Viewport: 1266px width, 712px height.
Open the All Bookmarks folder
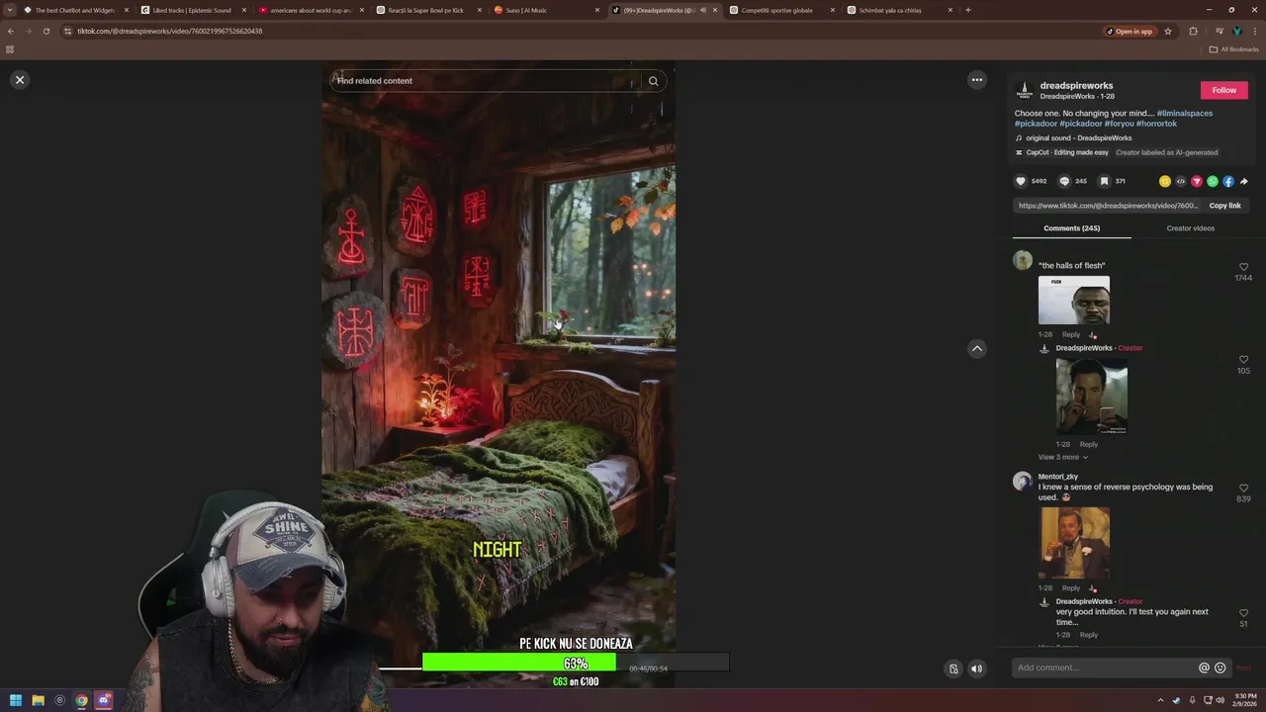(1234, 49)
